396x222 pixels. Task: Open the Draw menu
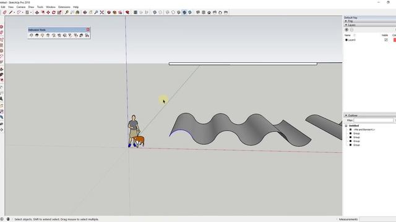tap(31, 7)
